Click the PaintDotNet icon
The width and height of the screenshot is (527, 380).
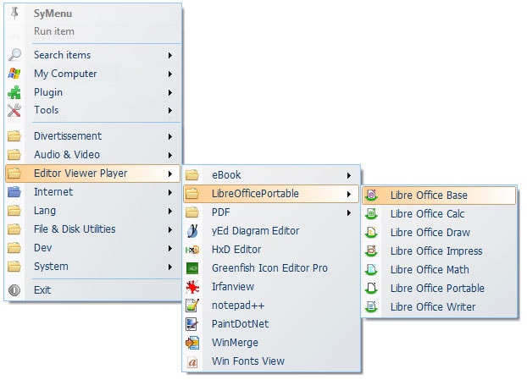click(192, 324)
